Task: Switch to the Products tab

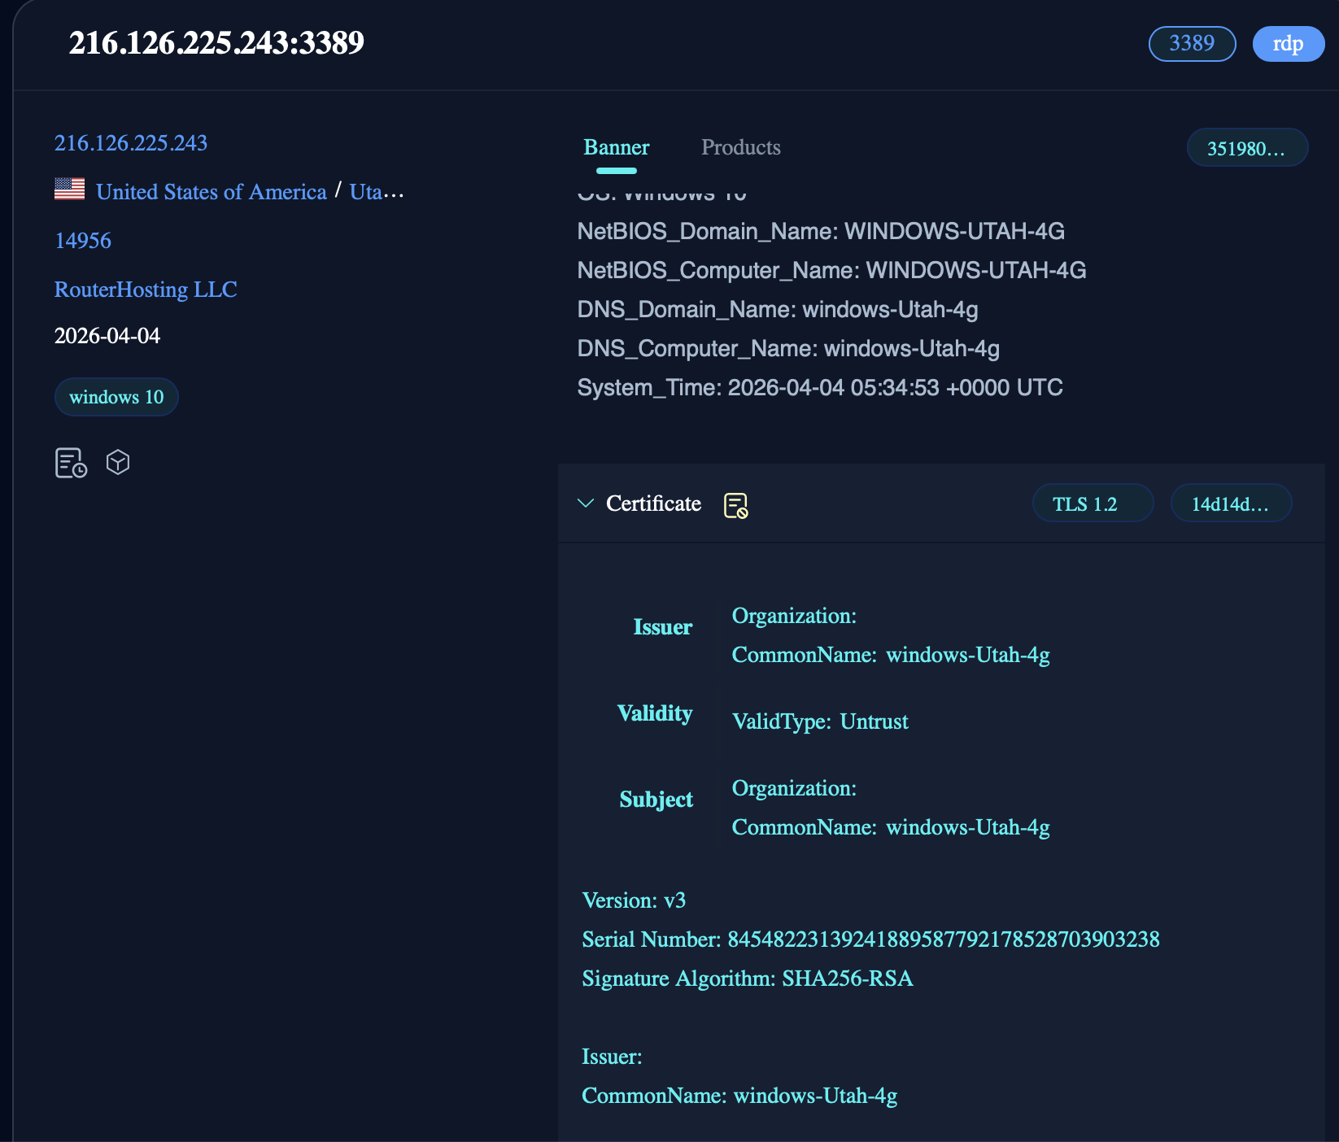Action: (x=741, y=147)
